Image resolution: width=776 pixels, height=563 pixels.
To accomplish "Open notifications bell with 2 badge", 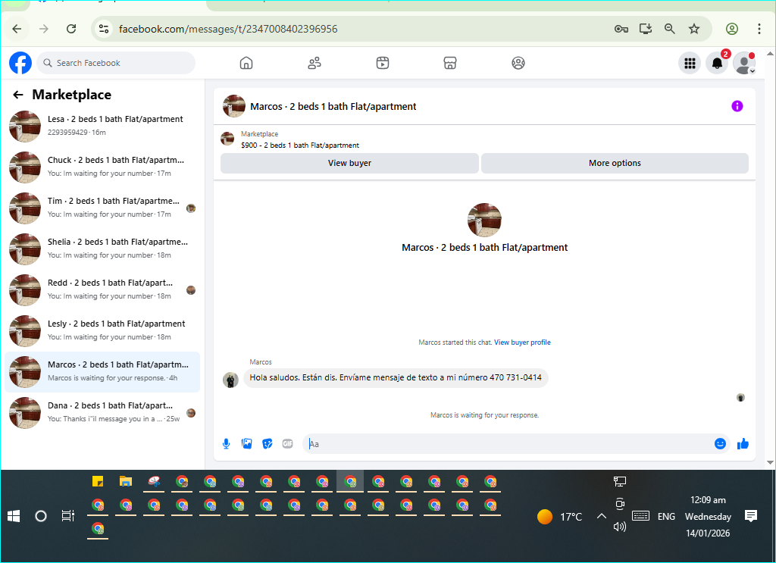I will click(717, 64).
